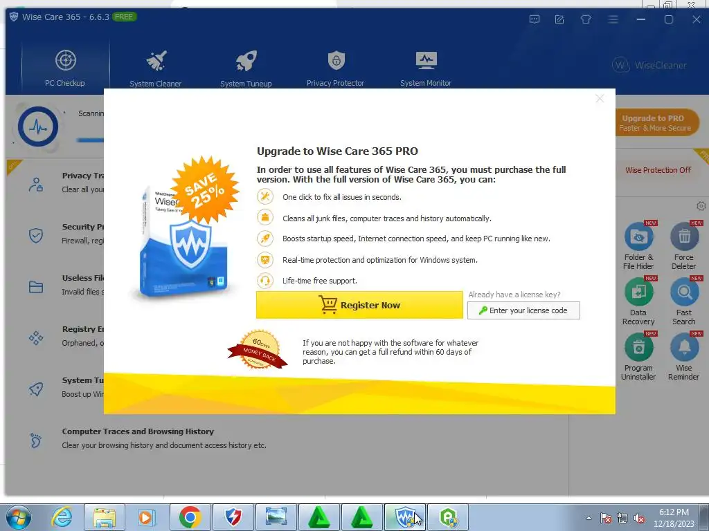The image size is (709, 531).
Task: Click the WiseCleaner logo
Action: (649, 65)
